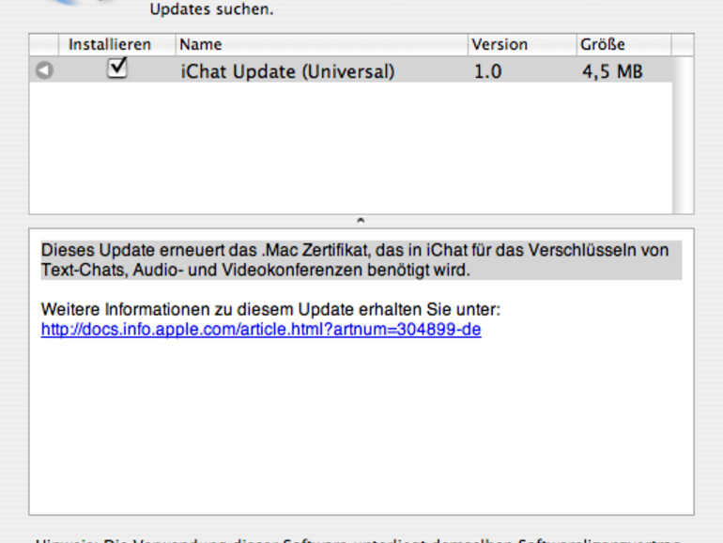Screen dimensions: 723x543
Task: Click the split-pane divider handle
Action: [361, 221]
